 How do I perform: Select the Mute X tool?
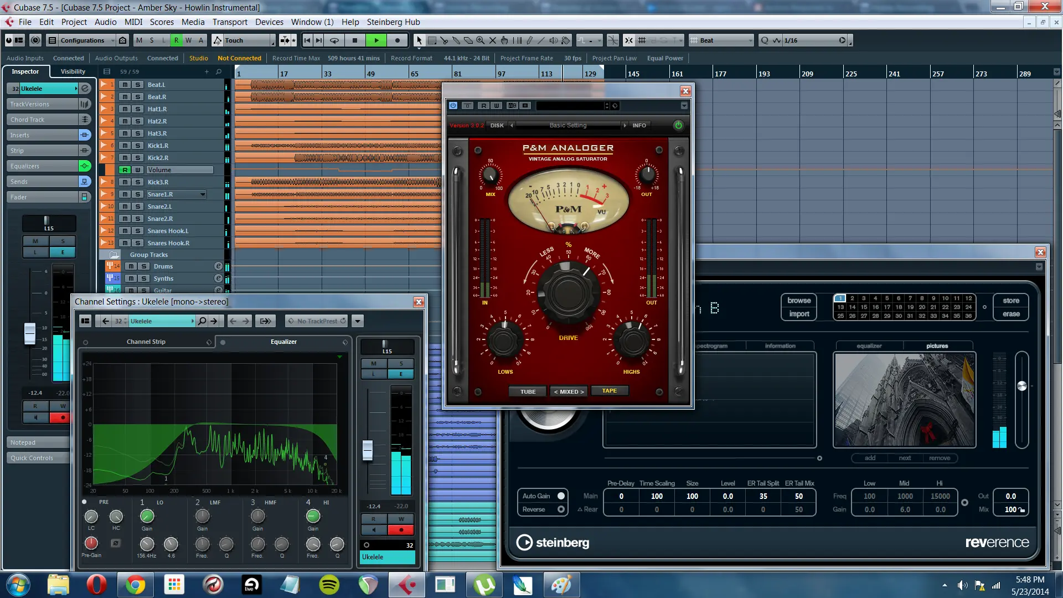pos(493,40)
